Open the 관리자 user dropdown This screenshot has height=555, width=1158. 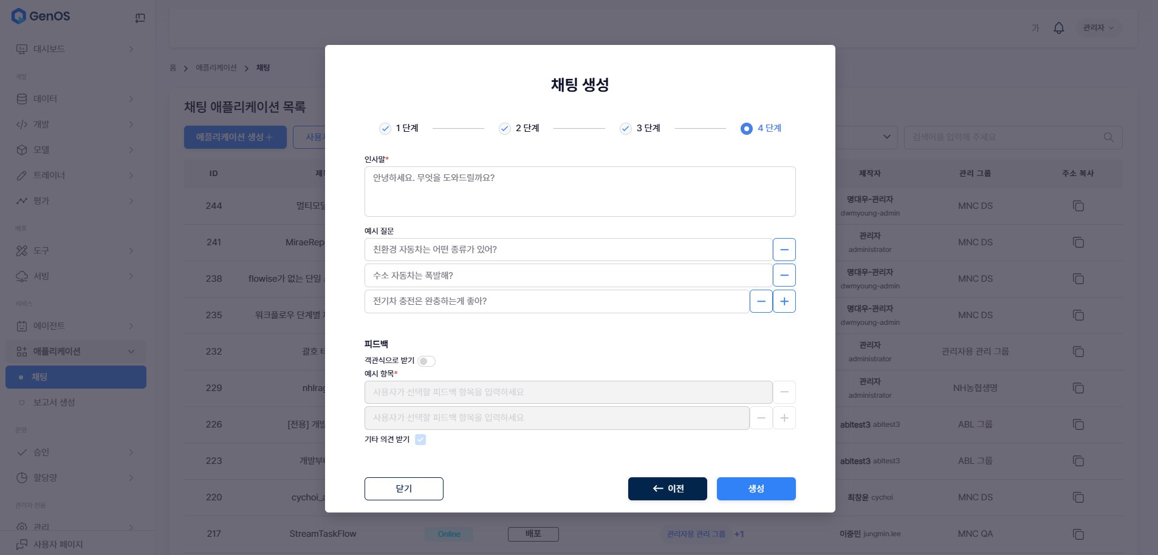pyautogui.click(x=1098, y=28)
